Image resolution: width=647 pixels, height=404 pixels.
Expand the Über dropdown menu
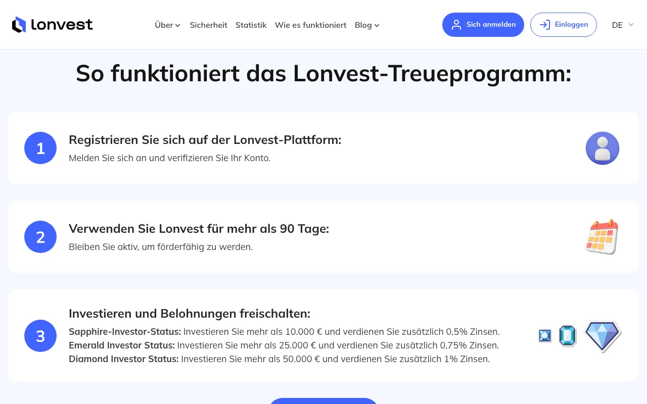(x=167, y=25)
